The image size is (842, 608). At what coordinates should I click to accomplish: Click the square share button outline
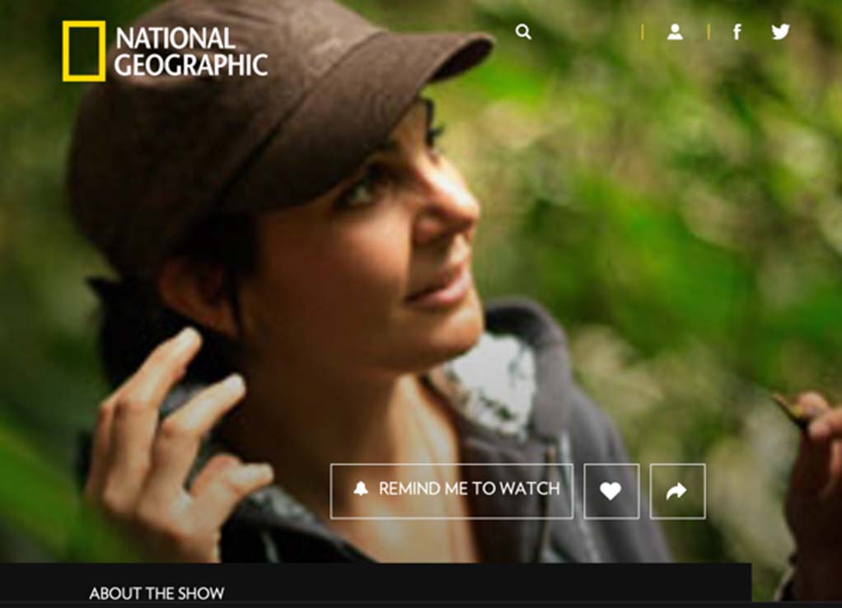[677, 491]
